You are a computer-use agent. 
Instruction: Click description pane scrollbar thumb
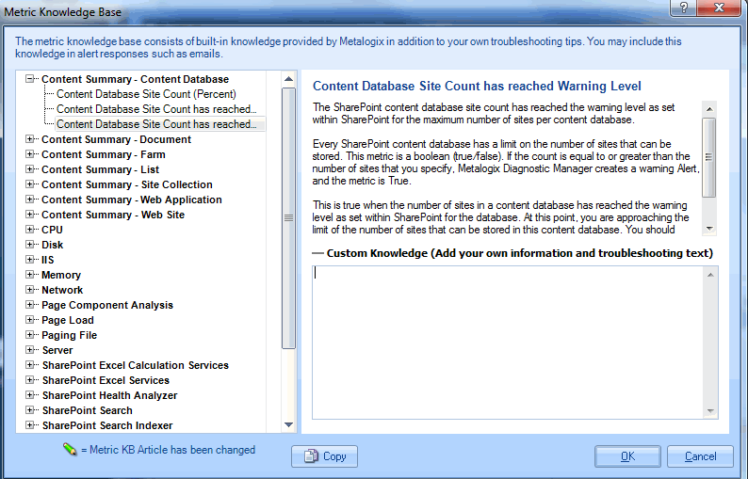click(709, 157)
